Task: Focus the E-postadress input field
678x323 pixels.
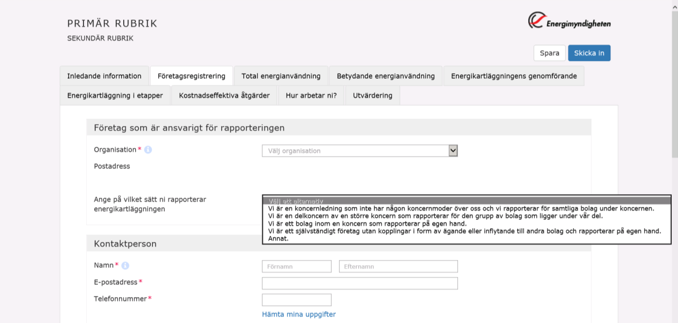Action: point(360,283)
